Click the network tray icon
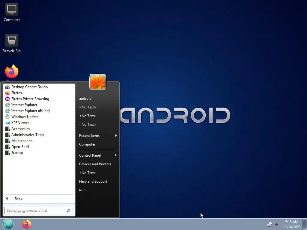The image size is (307, 230). [270, 224]
